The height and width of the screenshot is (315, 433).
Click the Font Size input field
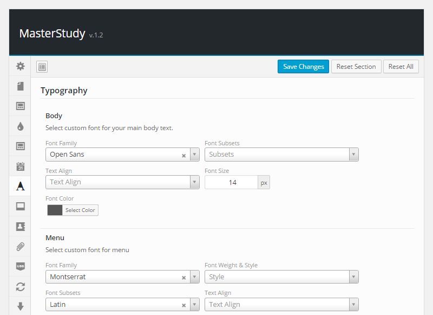pos(232,183)
